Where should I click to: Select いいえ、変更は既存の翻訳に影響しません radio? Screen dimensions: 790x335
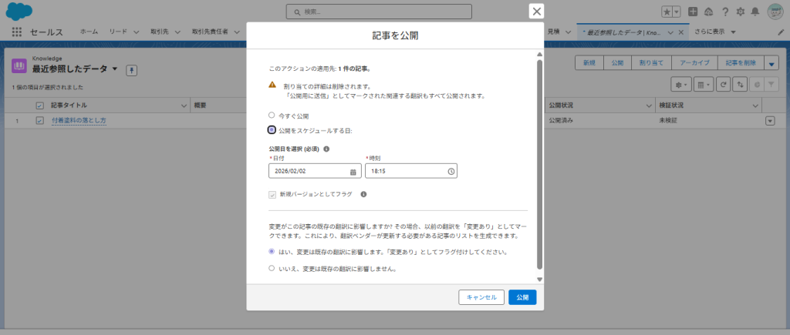[272, 268]
